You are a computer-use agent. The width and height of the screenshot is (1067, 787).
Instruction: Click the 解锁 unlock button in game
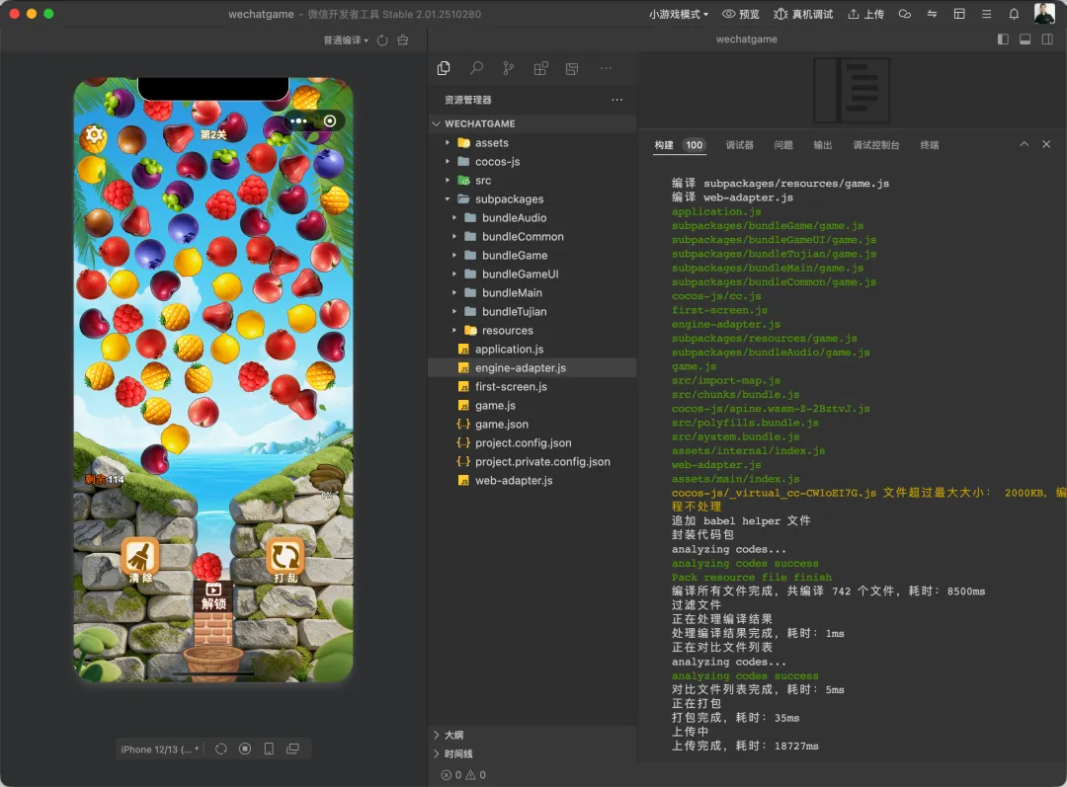click(x=213, y=596)
